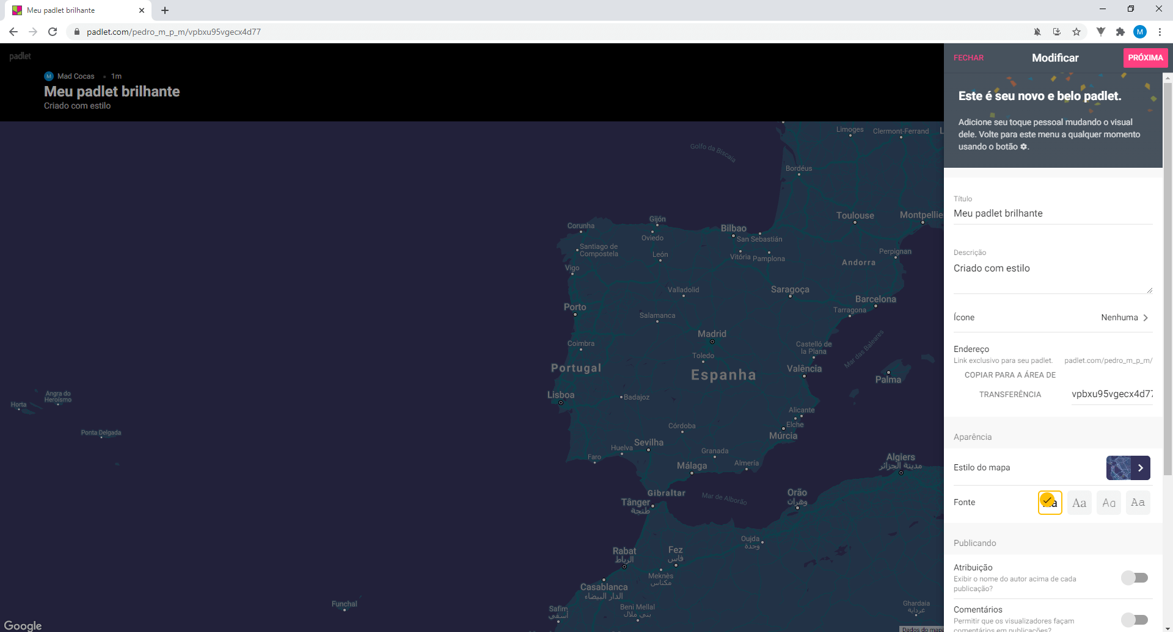This screenshot has height=632, width=1173.
Task: Click the padlet logo in the header
Action: tap(20, 56)
